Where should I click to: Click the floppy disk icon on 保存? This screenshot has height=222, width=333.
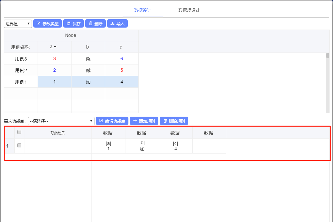coord(68,24)
